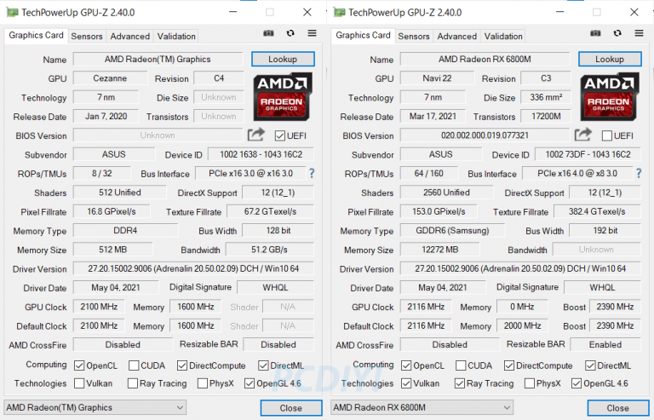Open hamburger menu in left GPU-Z window
654x420 pixels.
pyautogui.click(x=312, y=33)
